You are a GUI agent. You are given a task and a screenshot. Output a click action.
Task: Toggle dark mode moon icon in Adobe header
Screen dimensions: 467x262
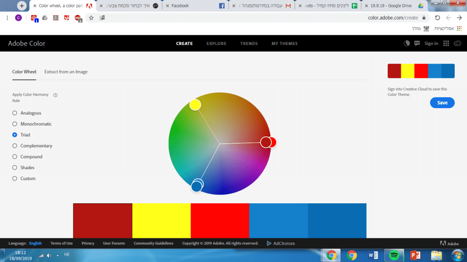point(406,43)
